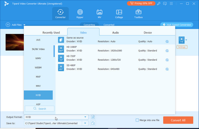Viewport: 199px width, 129px height.
Task: Click the HD 1080P preset name
Action: pyautogui.click(x=72, y=47)
